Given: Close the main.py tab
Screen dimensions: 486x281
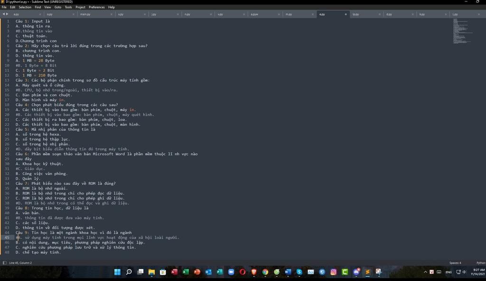Looking at the screenshot, I should point(111,14).
